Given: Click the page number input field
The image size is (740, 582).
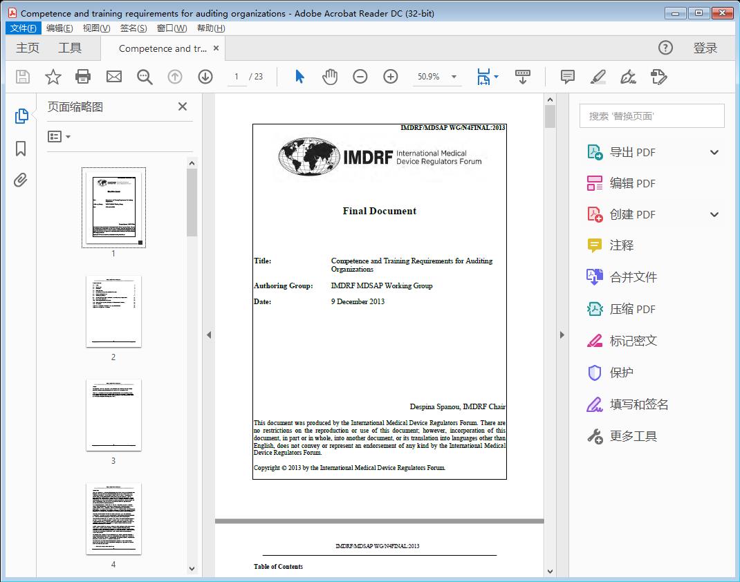Looking at the screenshot, I should coord(237,77).
